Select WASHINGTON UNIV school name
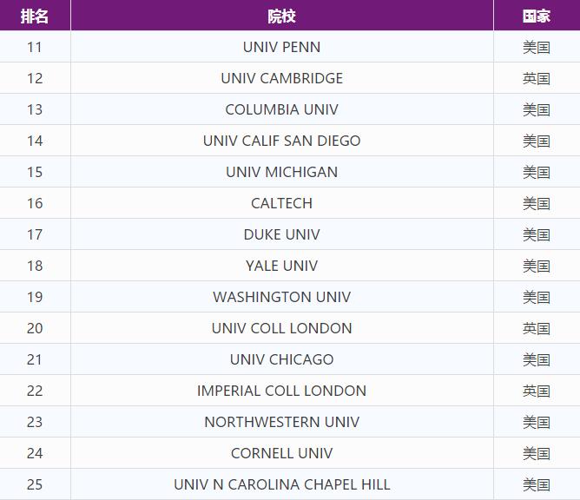 pyautogui.click(x=281, y=297)
